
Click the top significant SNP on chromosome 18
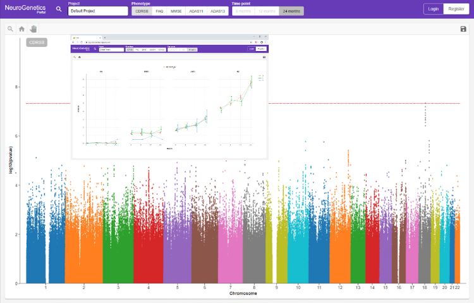click(x=425, y=104)
